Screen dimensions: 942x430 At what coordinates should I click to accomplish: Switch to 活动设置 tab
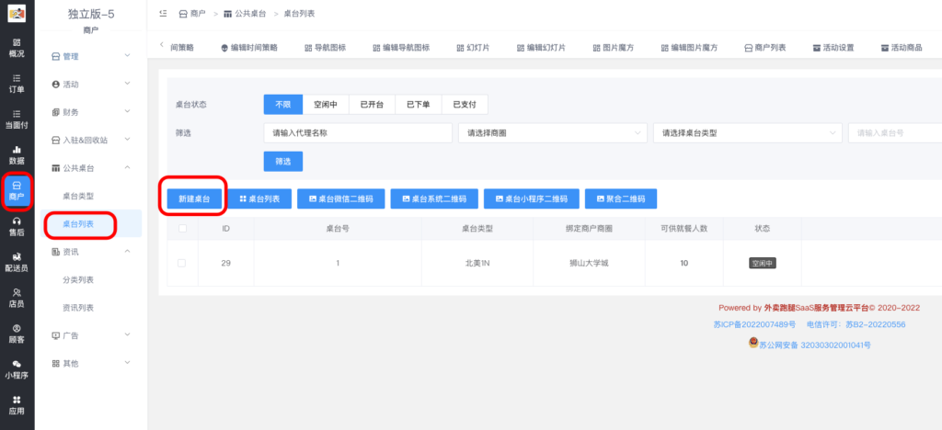tap(833, 48)
